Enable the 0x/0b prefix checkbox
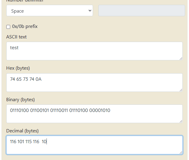The width and height of the screenshot is (189, 160). [8, 27]
